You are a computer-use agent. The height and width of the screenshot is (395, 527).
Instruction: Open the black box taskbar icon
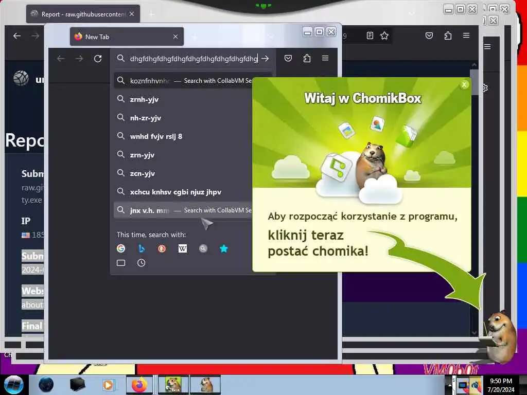(77, 385)
